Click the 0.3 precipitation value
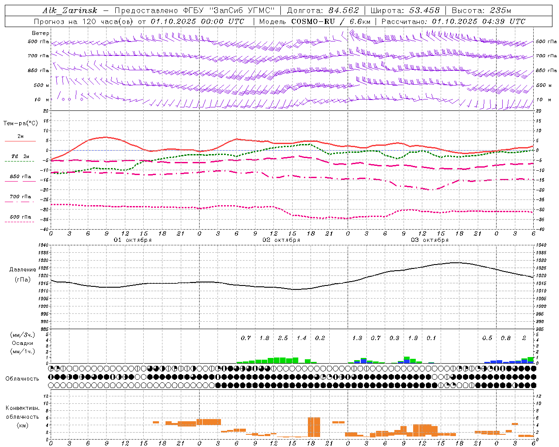The height and width of the screenshot is (447, 559). 394,338
